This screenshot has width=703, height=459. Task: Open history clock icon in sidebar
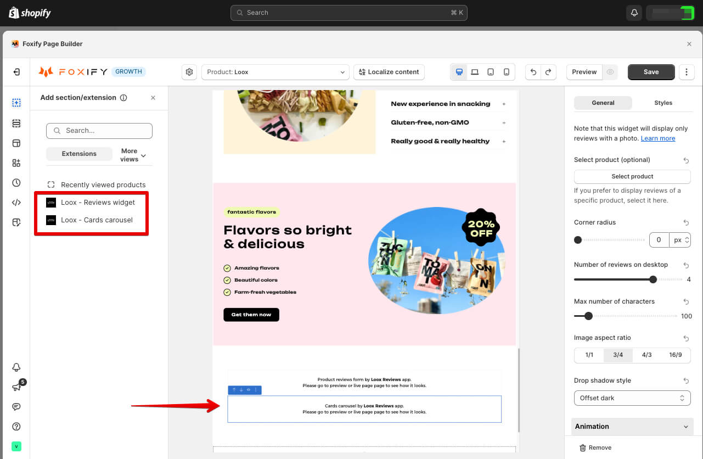coord(16,183)
